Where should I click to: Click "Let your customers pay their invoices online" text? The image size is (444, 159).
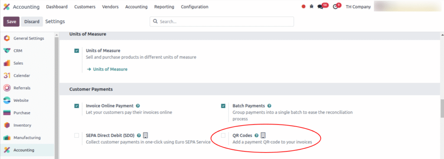129,112
